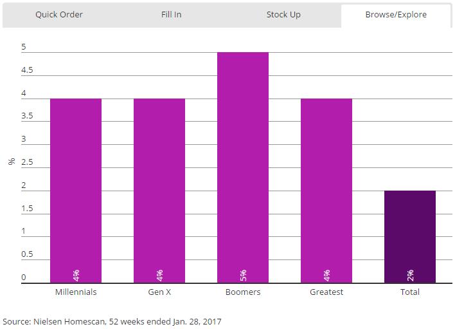
Task: Select the Gen X bar
Action: pos(159,187)
